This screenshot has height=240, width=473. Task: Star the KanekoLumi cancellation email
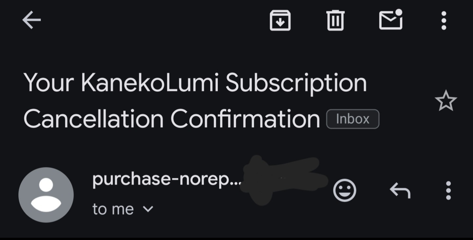coord(445,101)
